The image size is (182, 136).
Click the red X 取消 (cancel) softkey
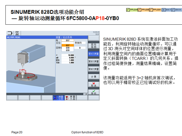[x=94, y=84]
